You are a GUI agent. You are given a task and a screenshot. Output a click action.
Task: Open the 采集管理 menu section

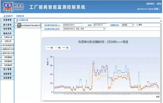(7, 20)
